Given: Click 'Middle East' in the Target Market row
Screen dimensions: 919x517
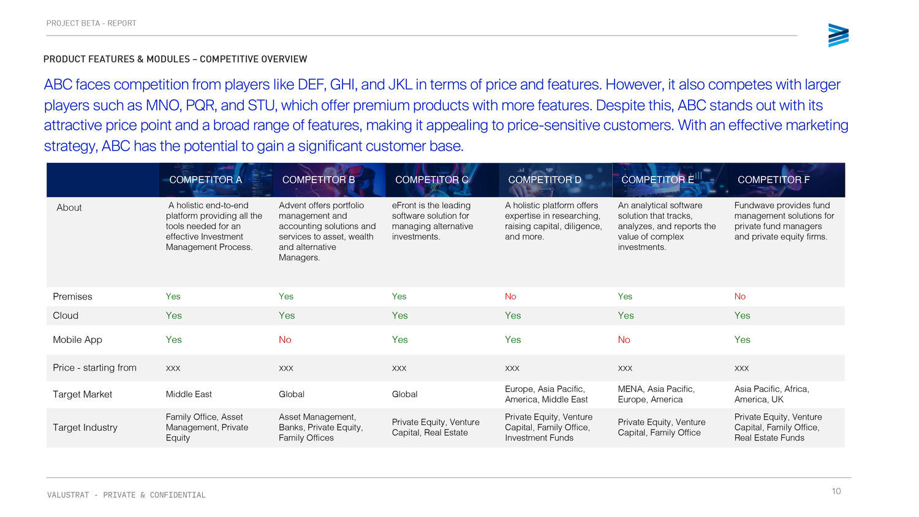Looking at the screenshot, I should point(189,394).
